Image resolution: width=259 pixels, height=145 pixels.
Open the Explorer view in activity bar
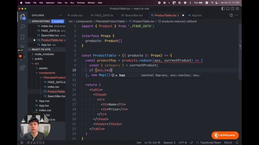click(x=22, y=17)
